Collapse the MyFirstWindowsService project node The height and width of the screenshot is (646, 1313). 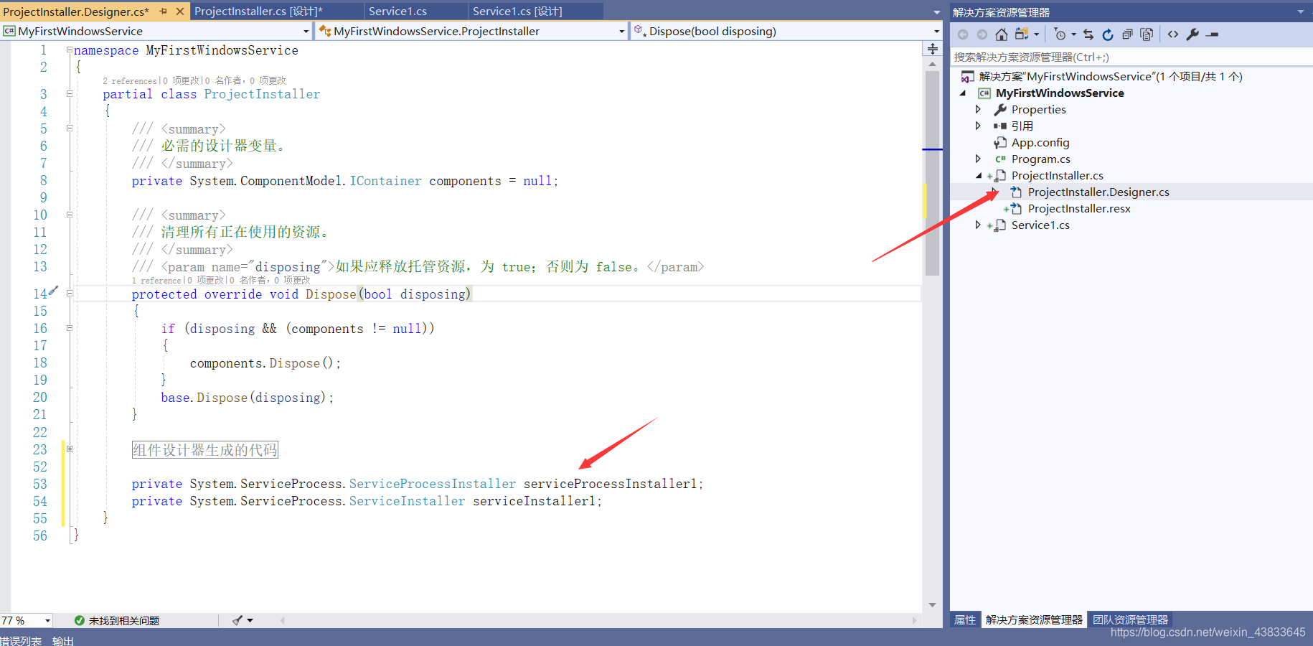[x=963, y=93]
